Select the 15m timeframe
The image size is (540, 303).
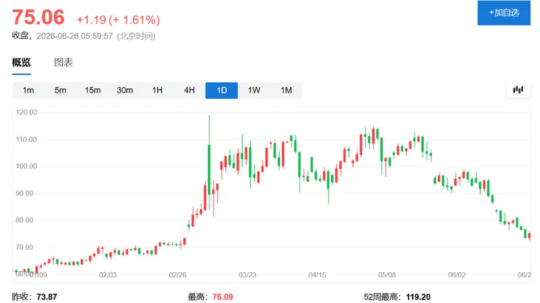coord(92,90)
